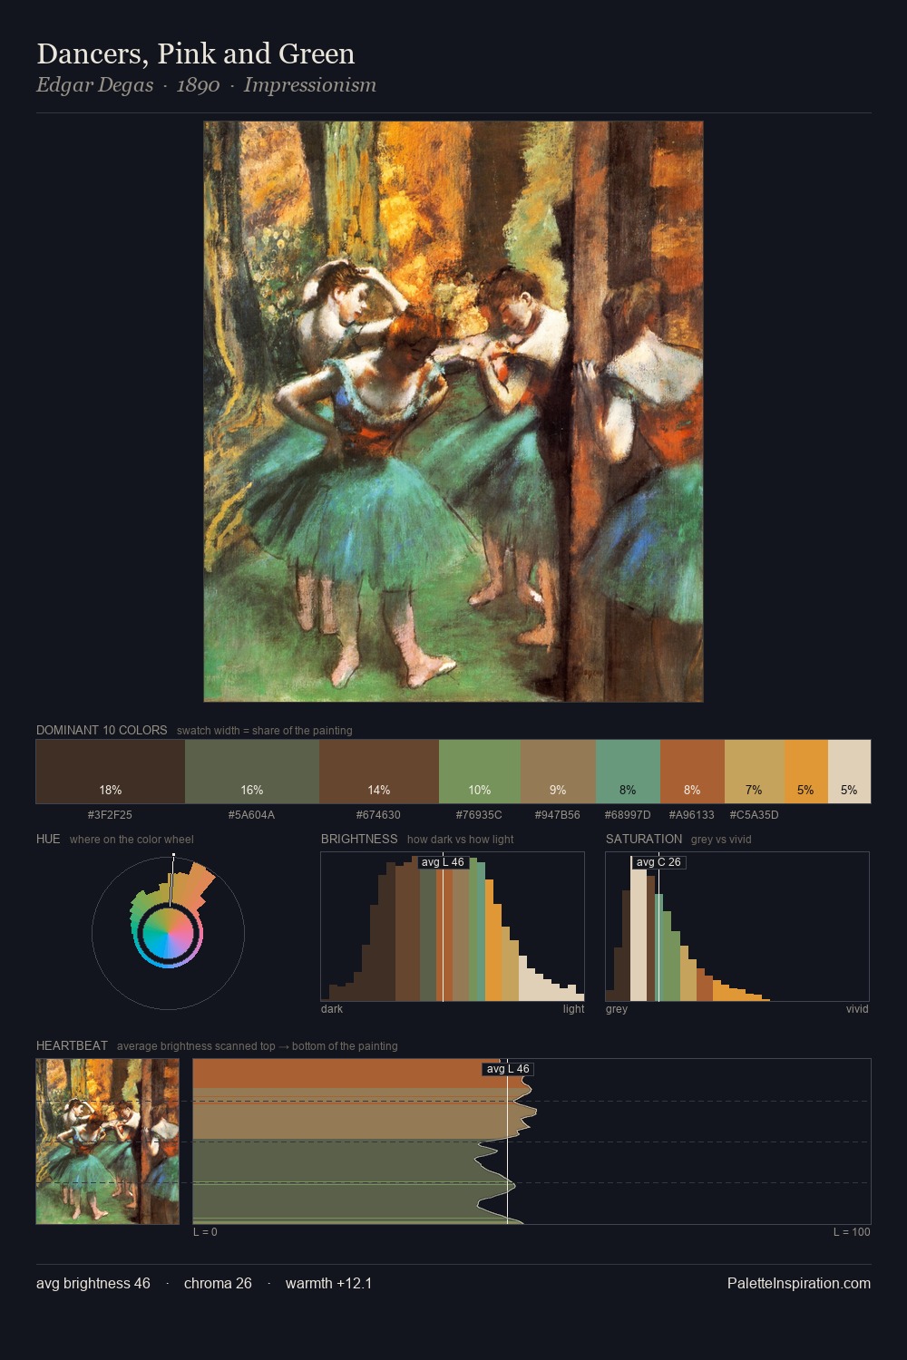The width and height of the screenshot is (907, 1360).
Task: Click the hex code #3F2F25
Action: click(110, 815)
